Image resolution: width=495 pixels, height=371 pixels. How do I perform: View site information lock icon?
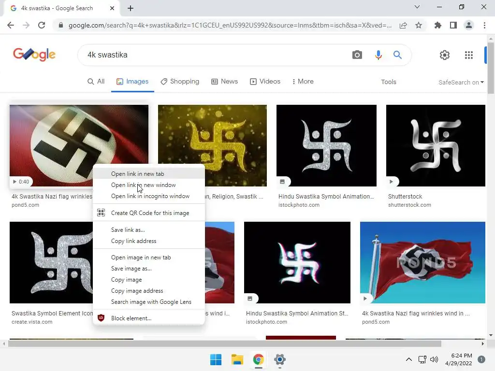[61, 25]
